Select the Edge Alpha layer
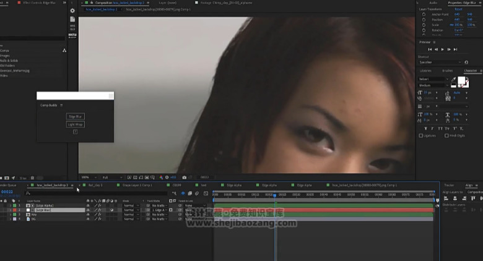The image size is (483, 261). [45, 205]
